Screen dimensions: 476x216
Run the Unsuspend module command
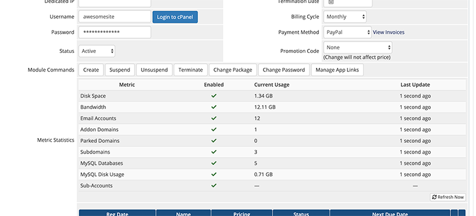154,70
